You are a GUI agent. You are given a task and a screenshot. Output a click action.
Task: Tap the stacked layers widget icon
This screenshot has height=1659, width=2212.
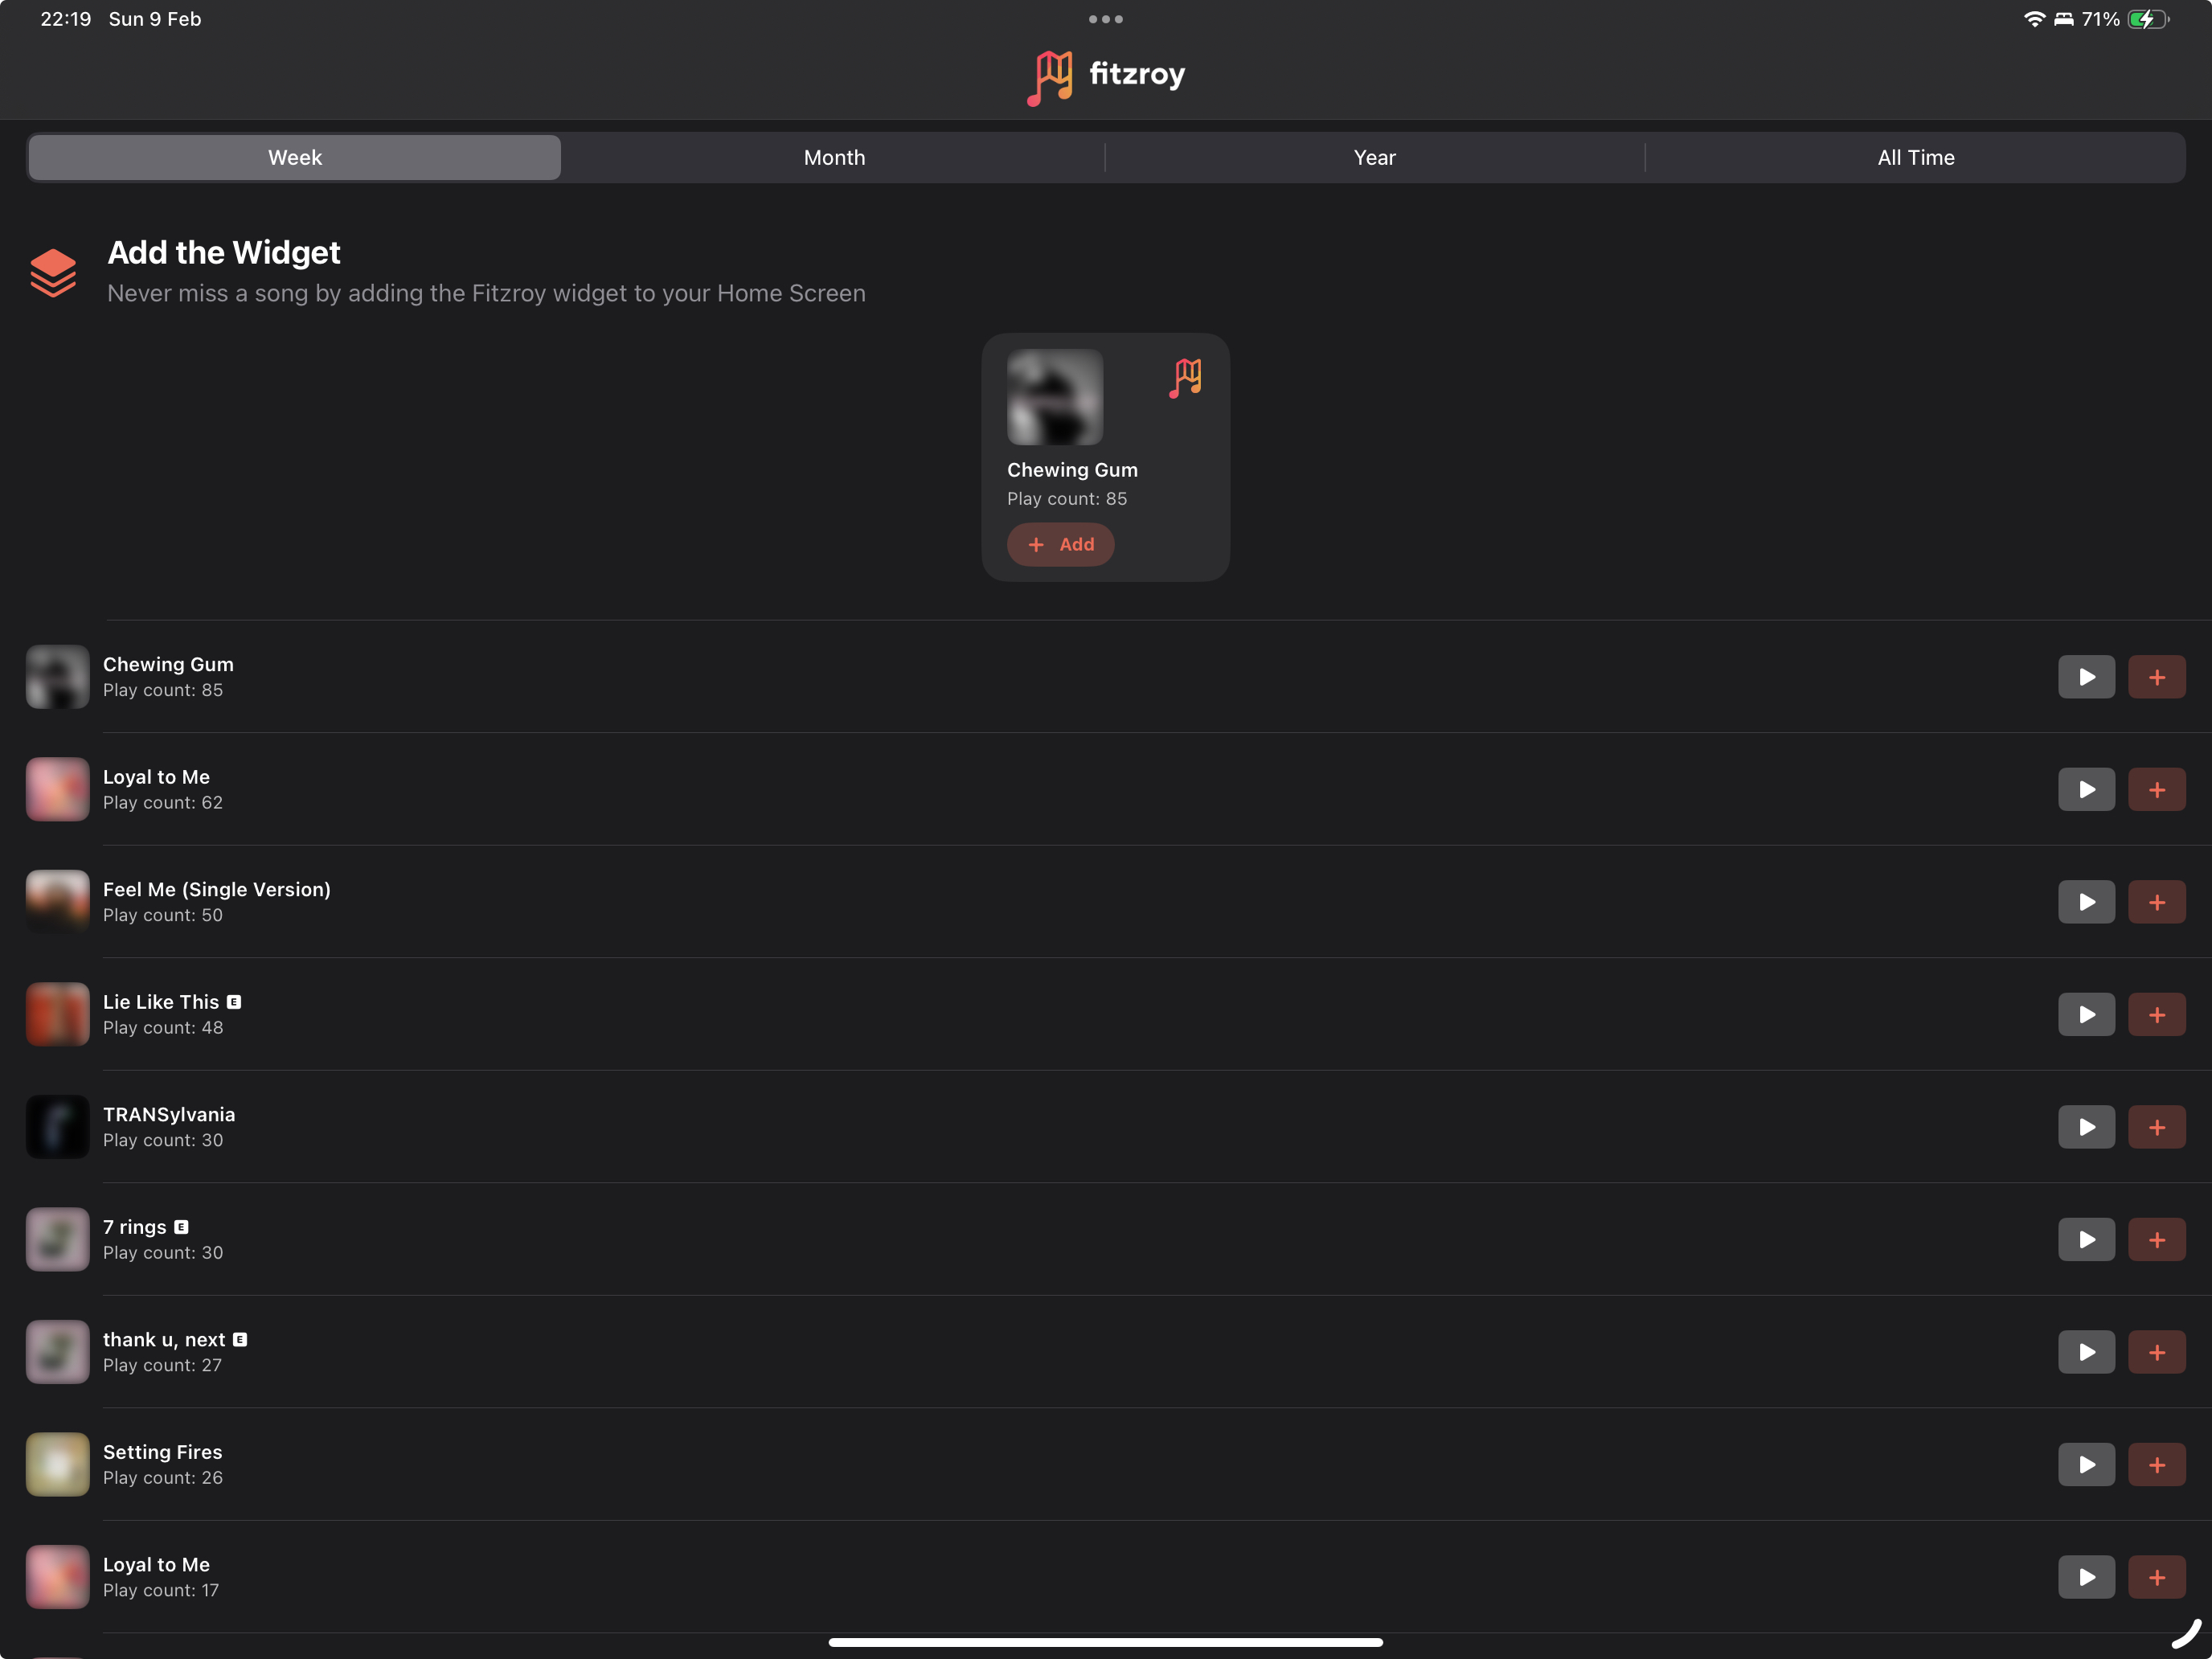tap(53, 272)
